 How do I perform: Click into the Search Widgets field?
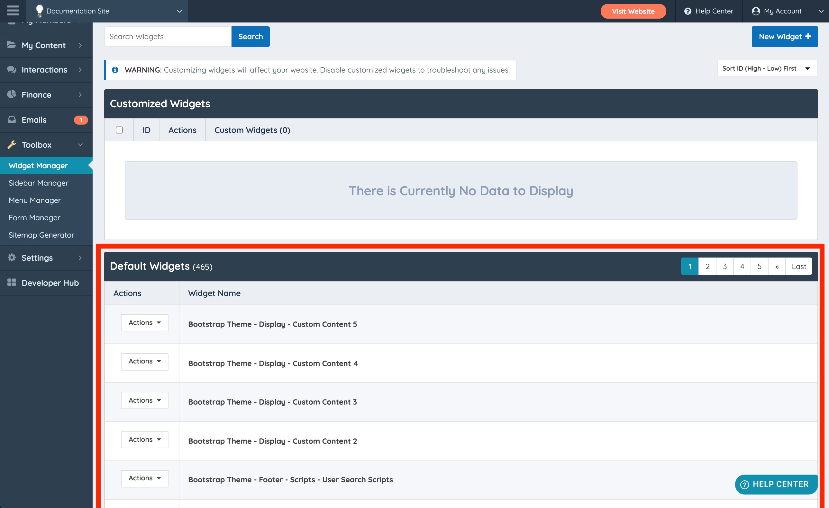pyautogui.click(x=168, y=37)
